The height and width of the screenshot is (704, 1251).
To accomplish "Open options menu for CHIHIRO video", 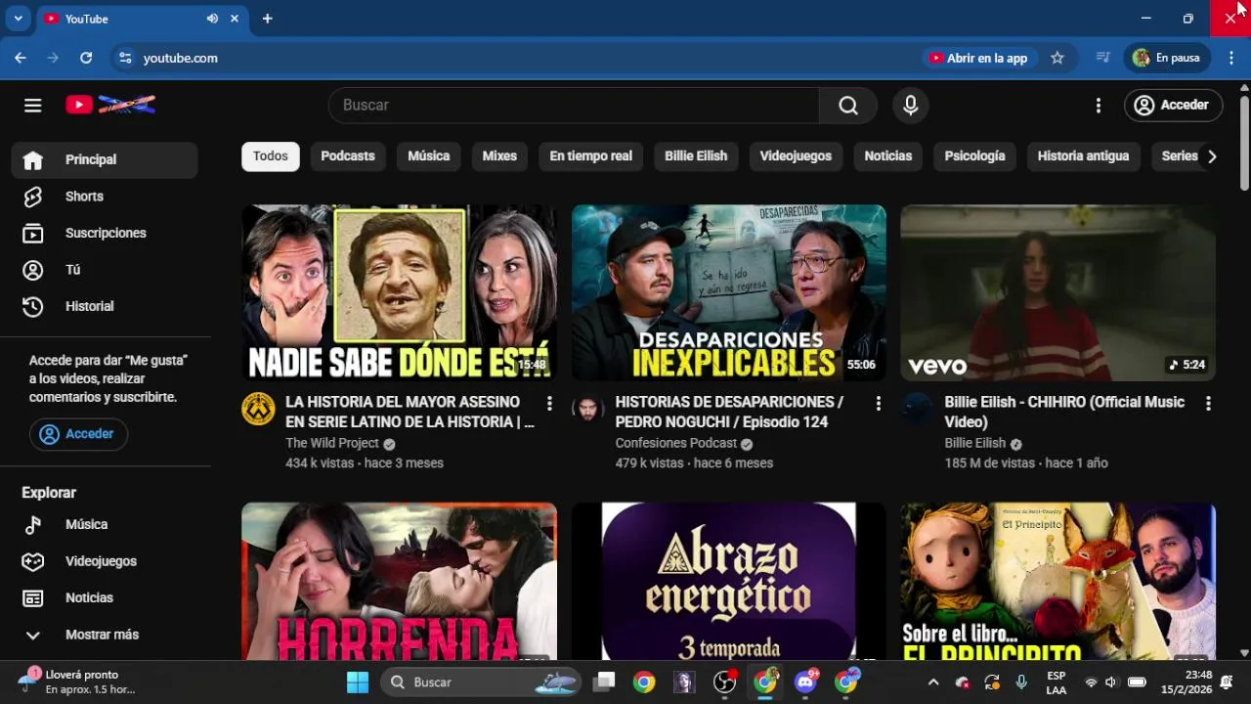I will [x=1208, y=403].
